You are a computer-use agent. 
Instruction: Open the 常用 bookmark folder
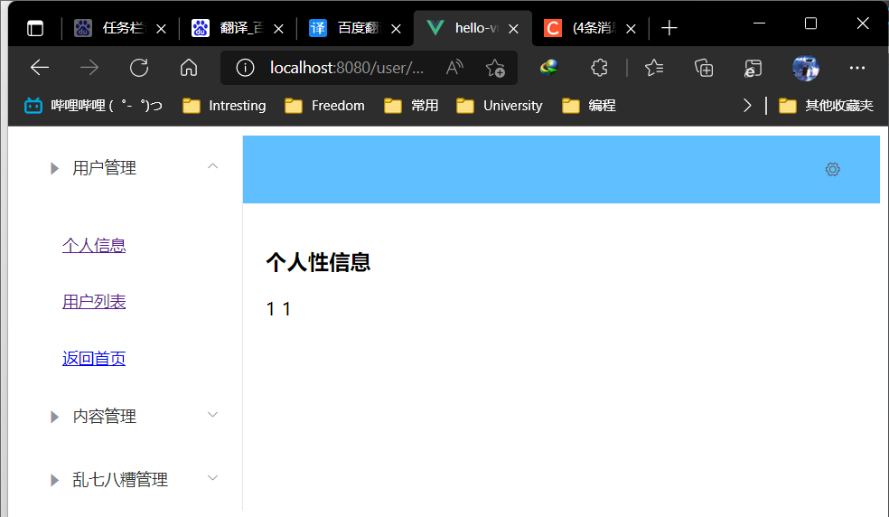pyautogui.click(x=411, y=106)
